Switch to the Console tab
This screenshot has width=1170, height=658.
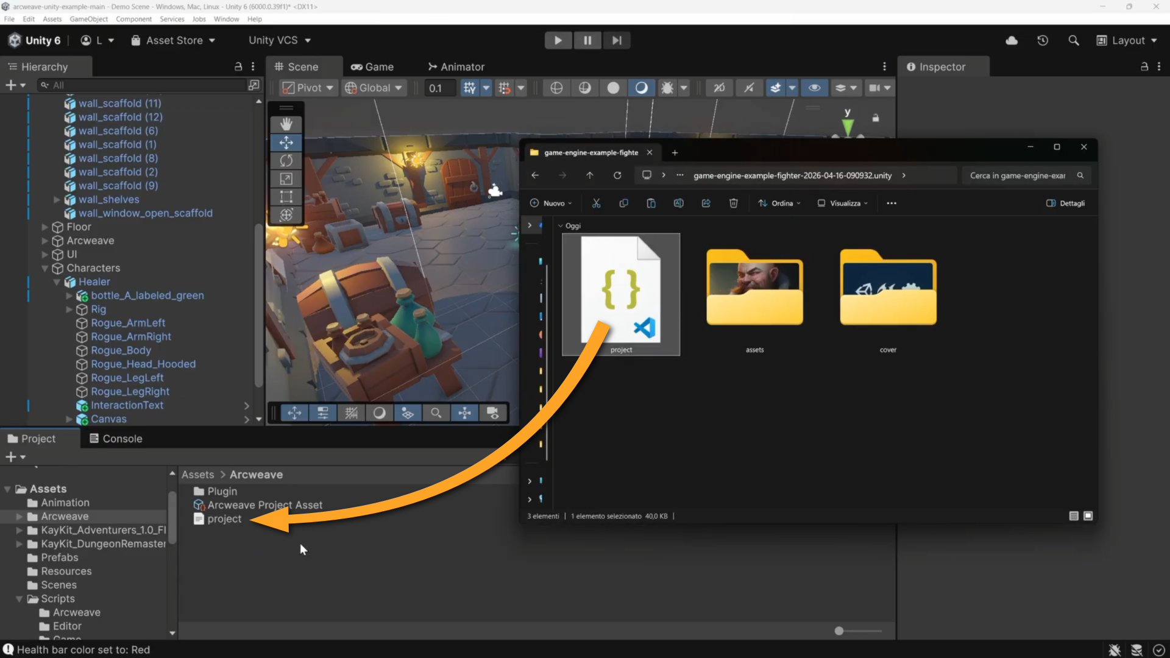coord(116,439)
